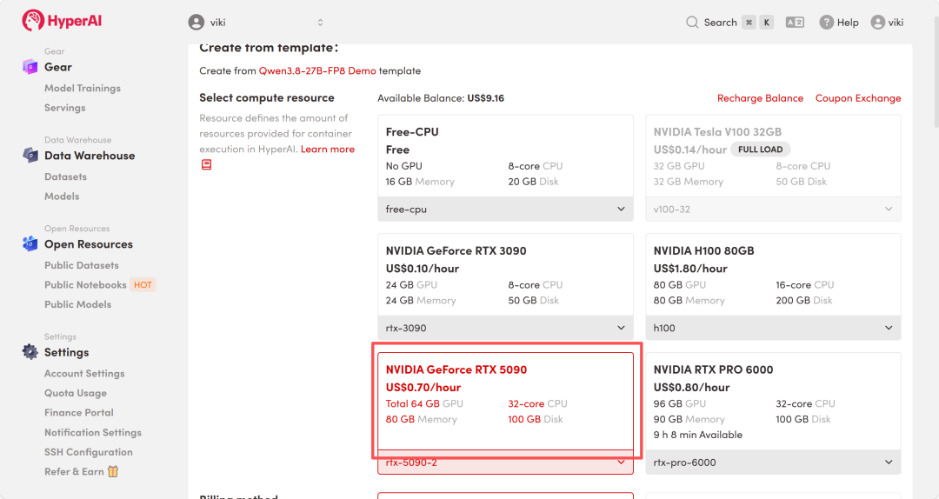
Task: Click the 'US$1.80/hour' H100 price
Action: click(x=690, y=269)
